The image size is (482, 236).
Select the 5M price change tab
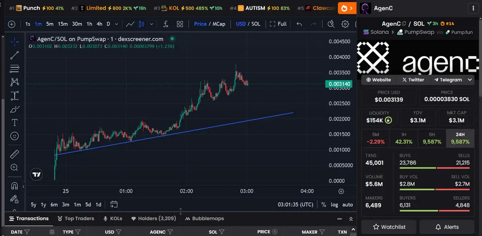click(x=375, y=138)
